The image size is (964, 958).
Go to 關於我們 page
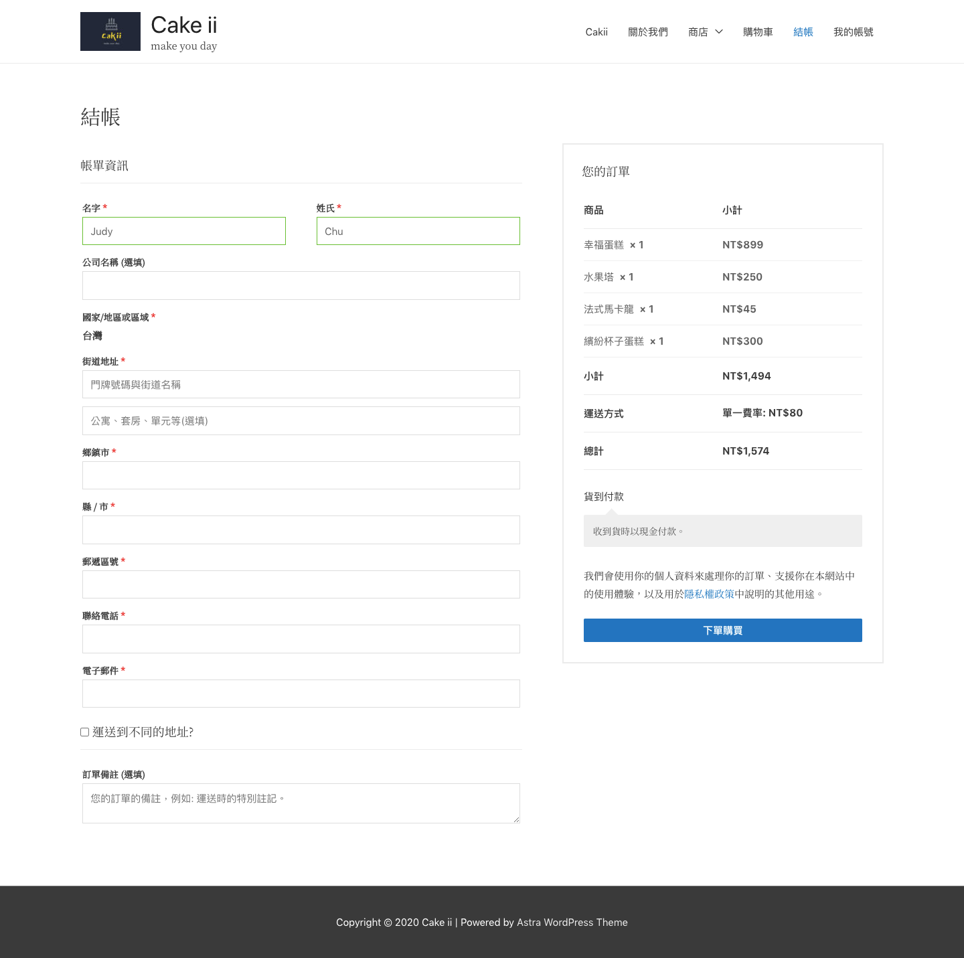pos(647,31)
